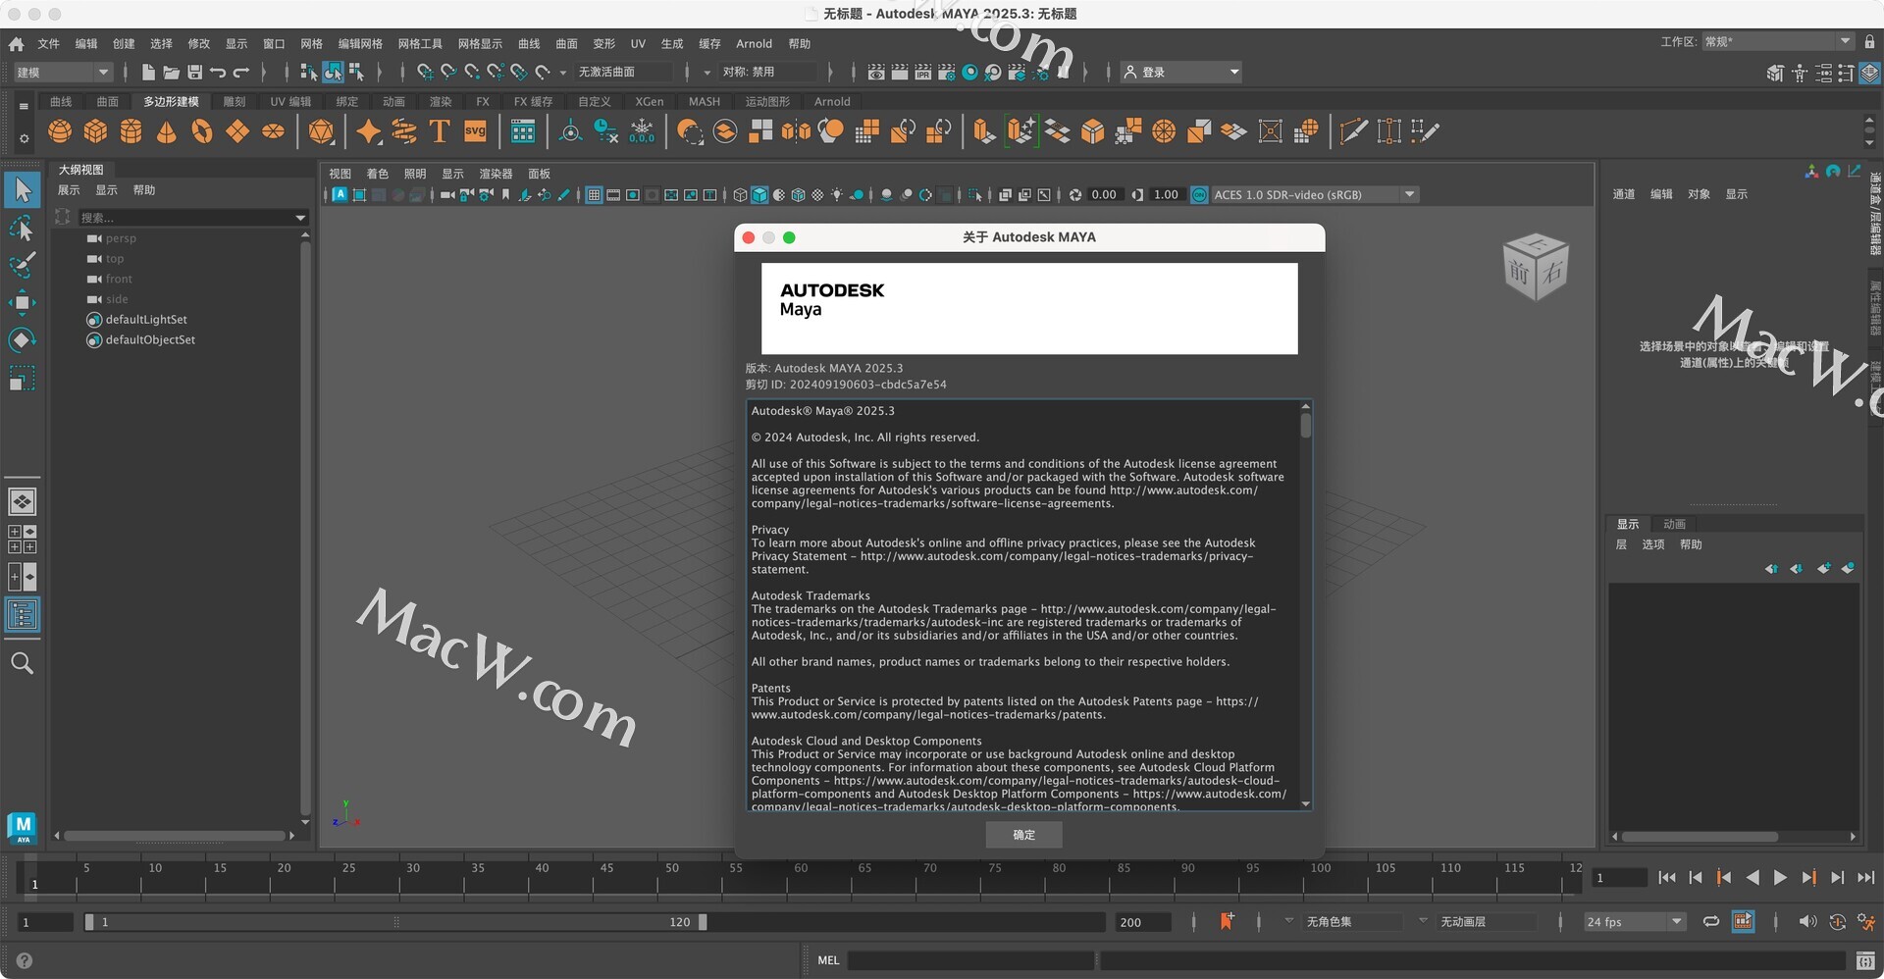
Task: Expand the outliner search filter dropdown
Action: pos(300,218)
